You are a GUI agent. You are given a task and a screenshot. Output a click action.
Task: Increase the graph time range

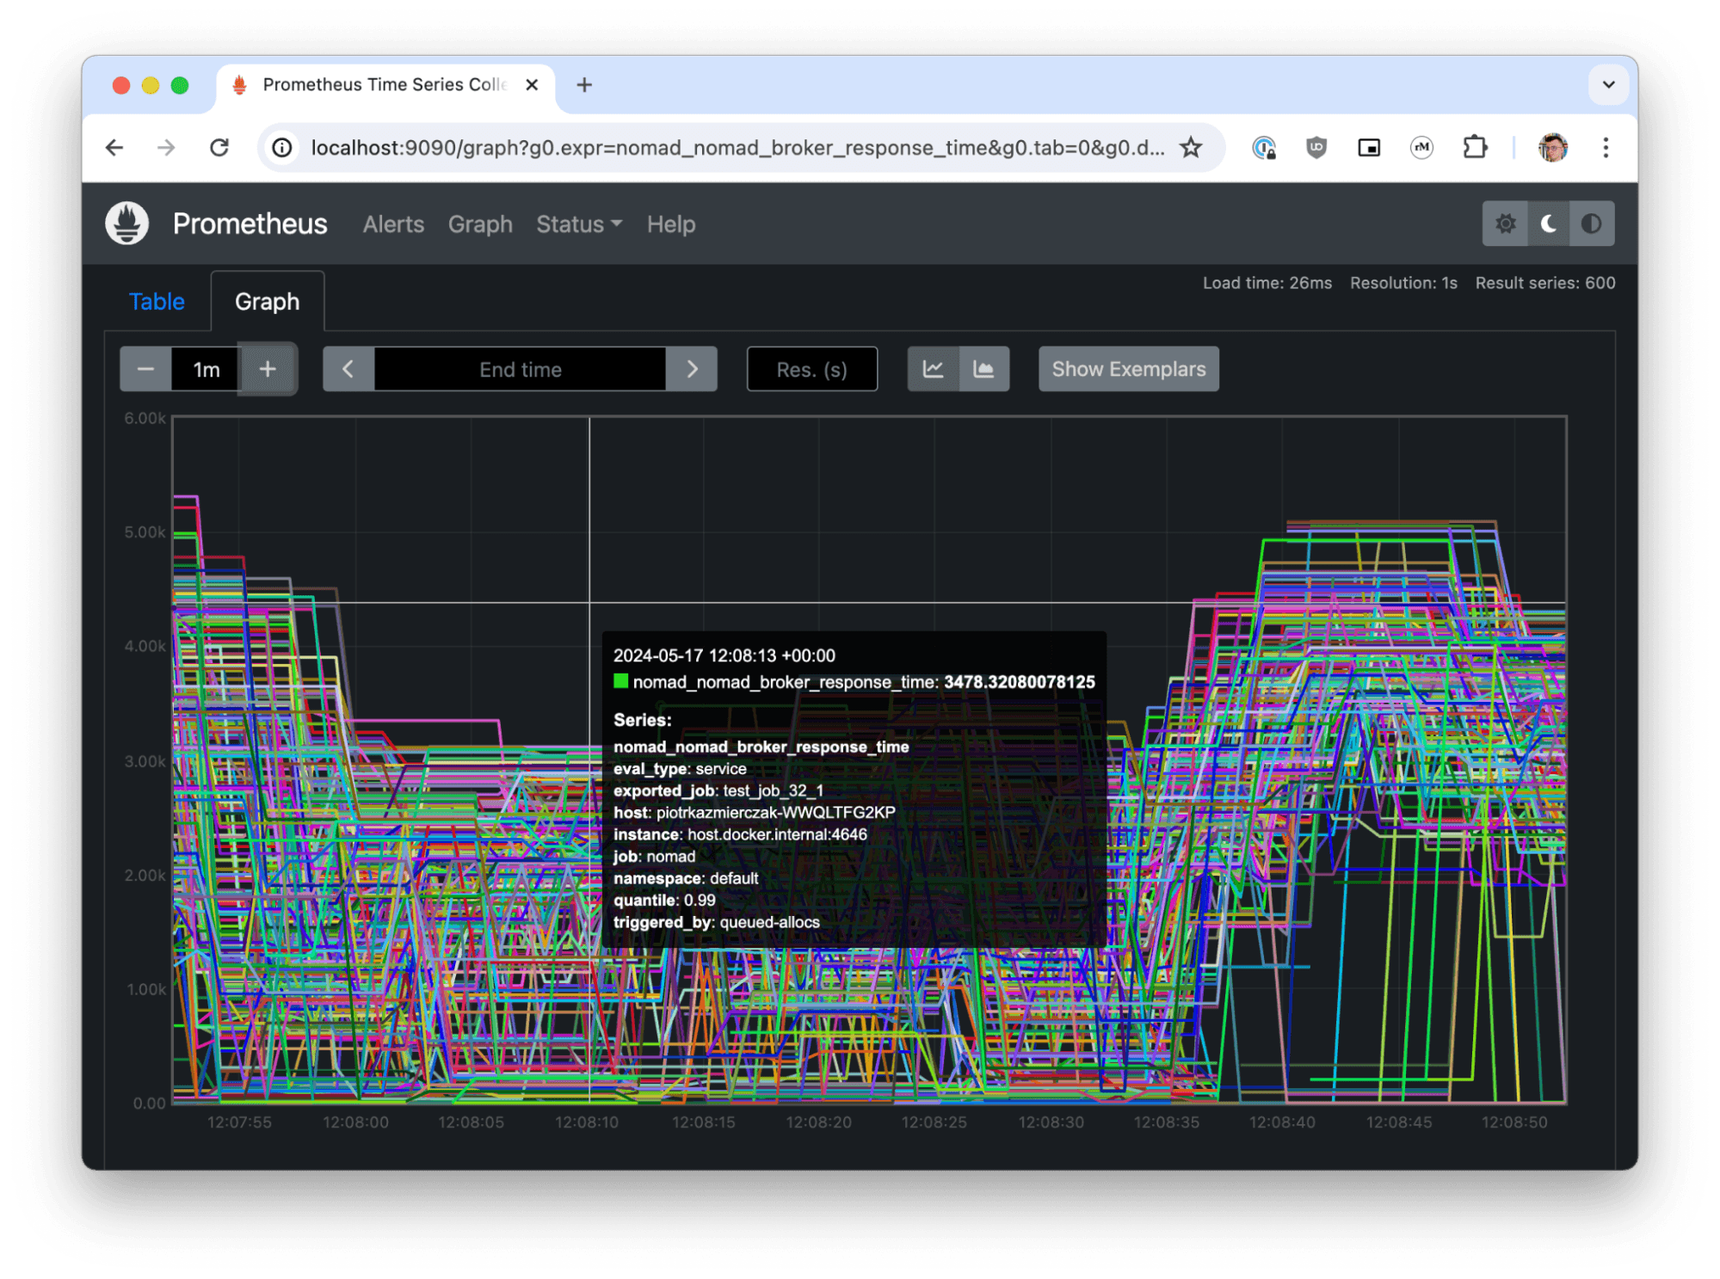click(x=268, y=369)
